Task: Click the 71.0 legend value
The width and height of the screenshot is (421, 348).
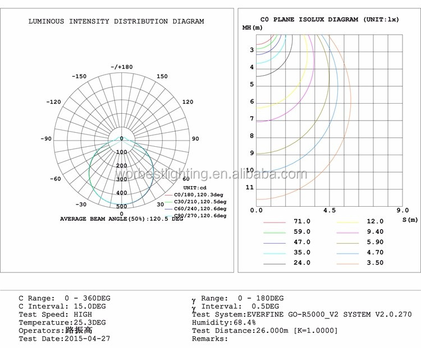Action: pos(302,221)
